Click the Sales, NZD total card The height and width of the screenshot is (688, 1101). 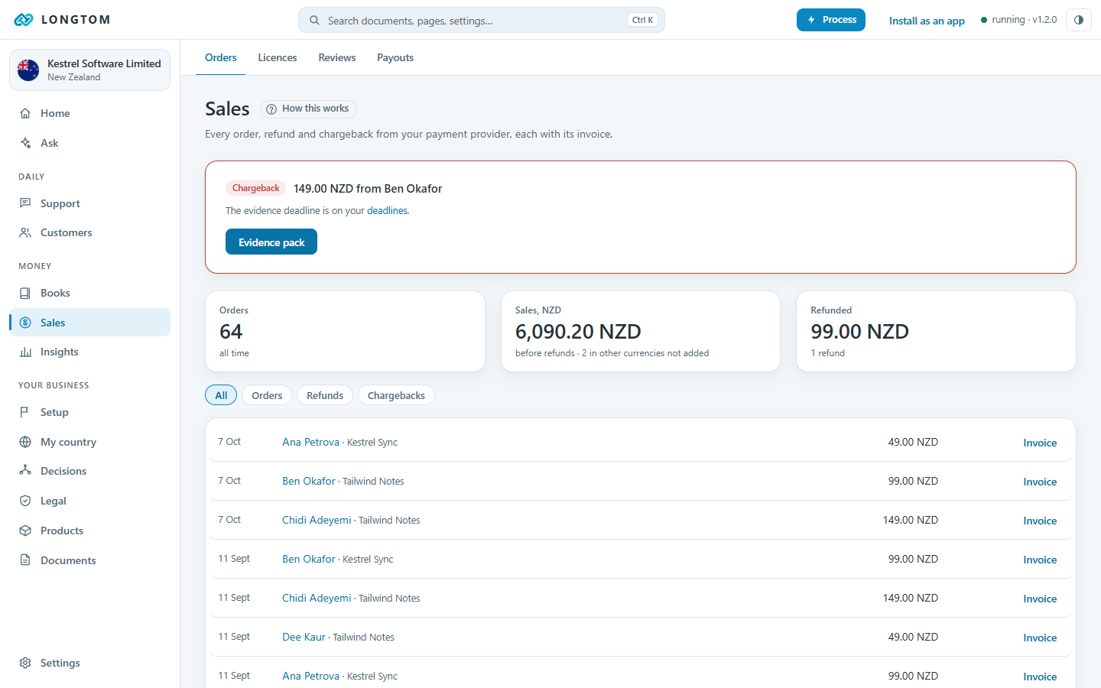pyautogui.click(x=641, y=332)
